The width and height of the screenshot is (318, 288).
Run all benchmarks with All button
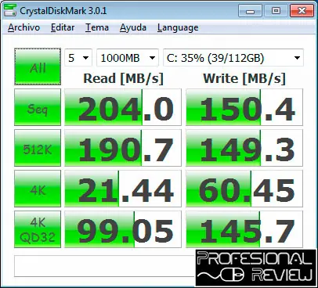(38, 67)
